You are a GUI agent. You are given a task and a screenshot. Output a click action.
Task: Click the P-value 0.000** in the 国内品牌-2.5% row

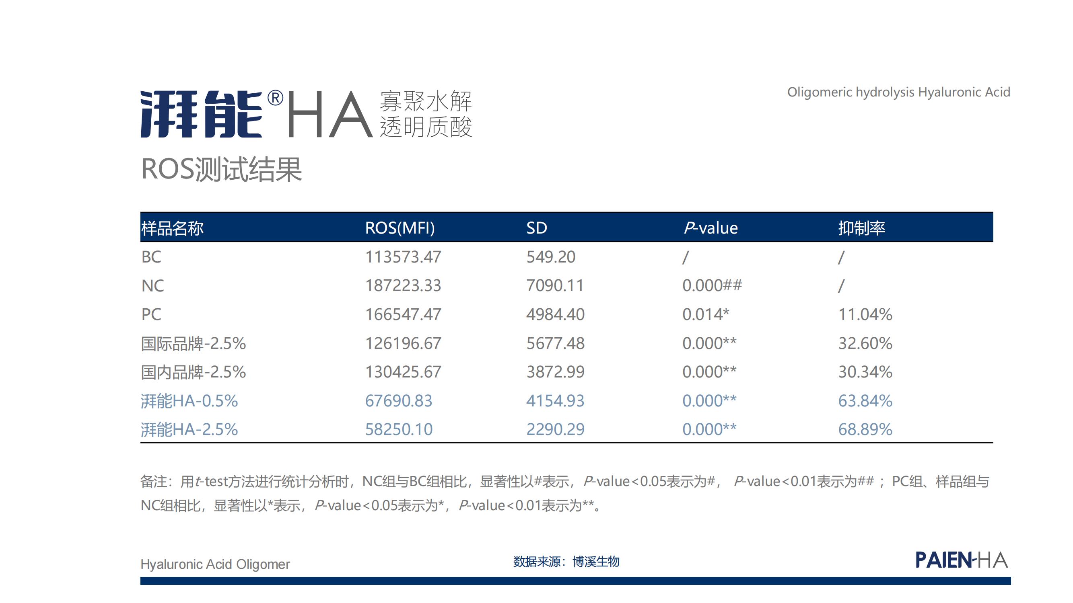tap(709, 371)
